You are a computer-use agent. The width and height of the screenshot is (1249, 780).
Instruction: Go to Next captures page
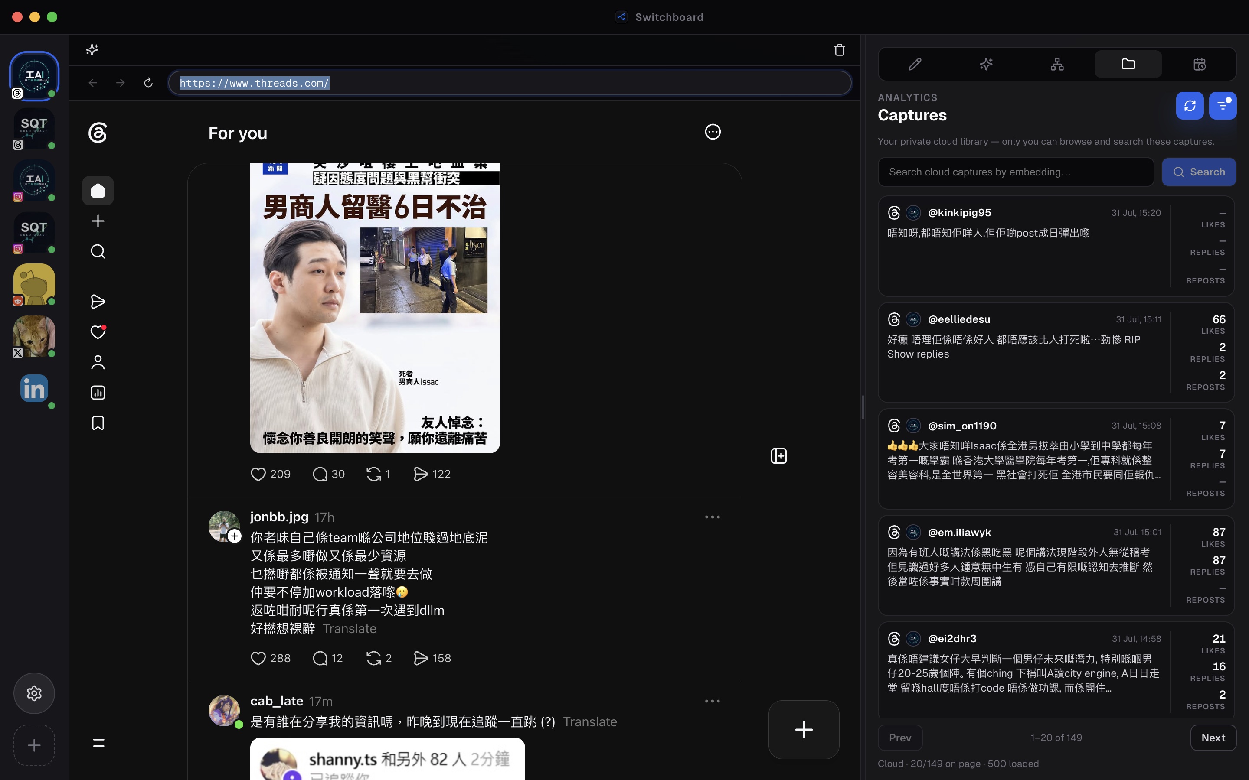click(x=1213, y=738)
